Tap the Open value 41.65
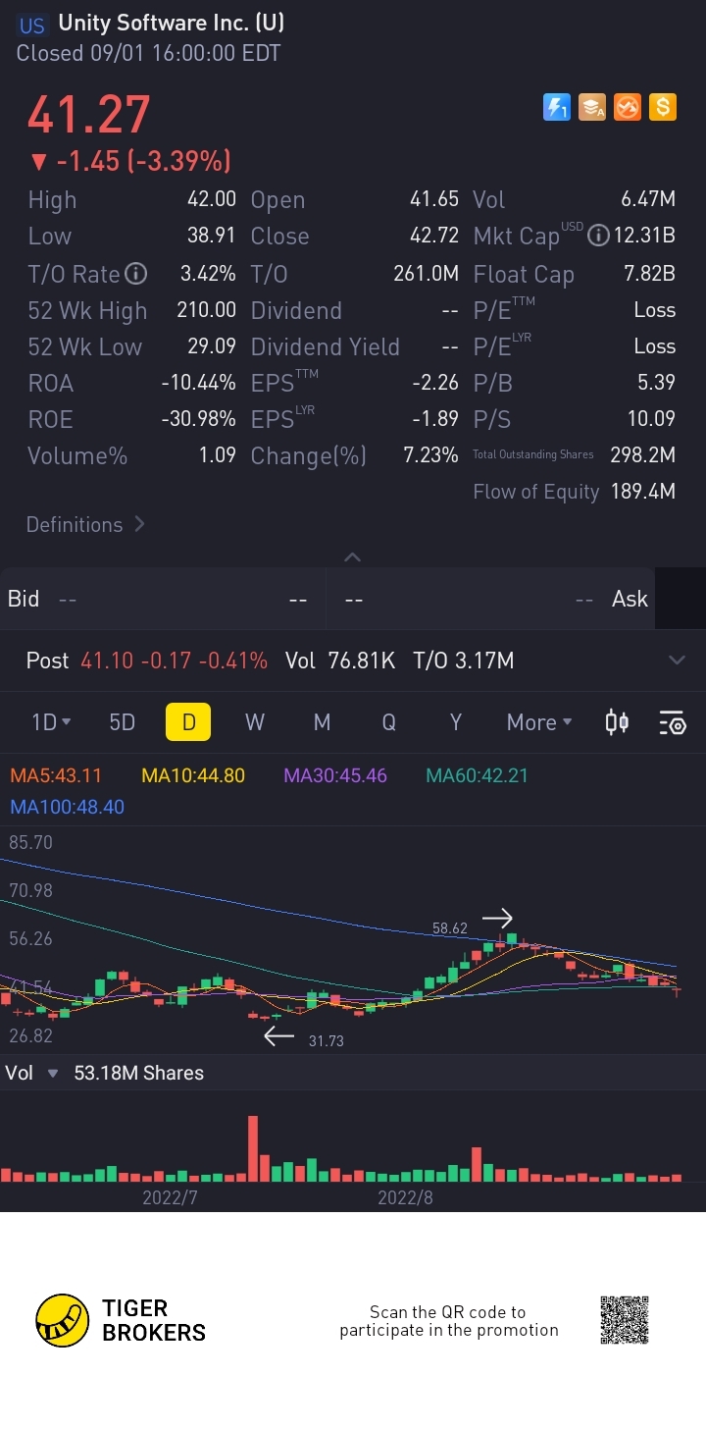 pos(434,199)
